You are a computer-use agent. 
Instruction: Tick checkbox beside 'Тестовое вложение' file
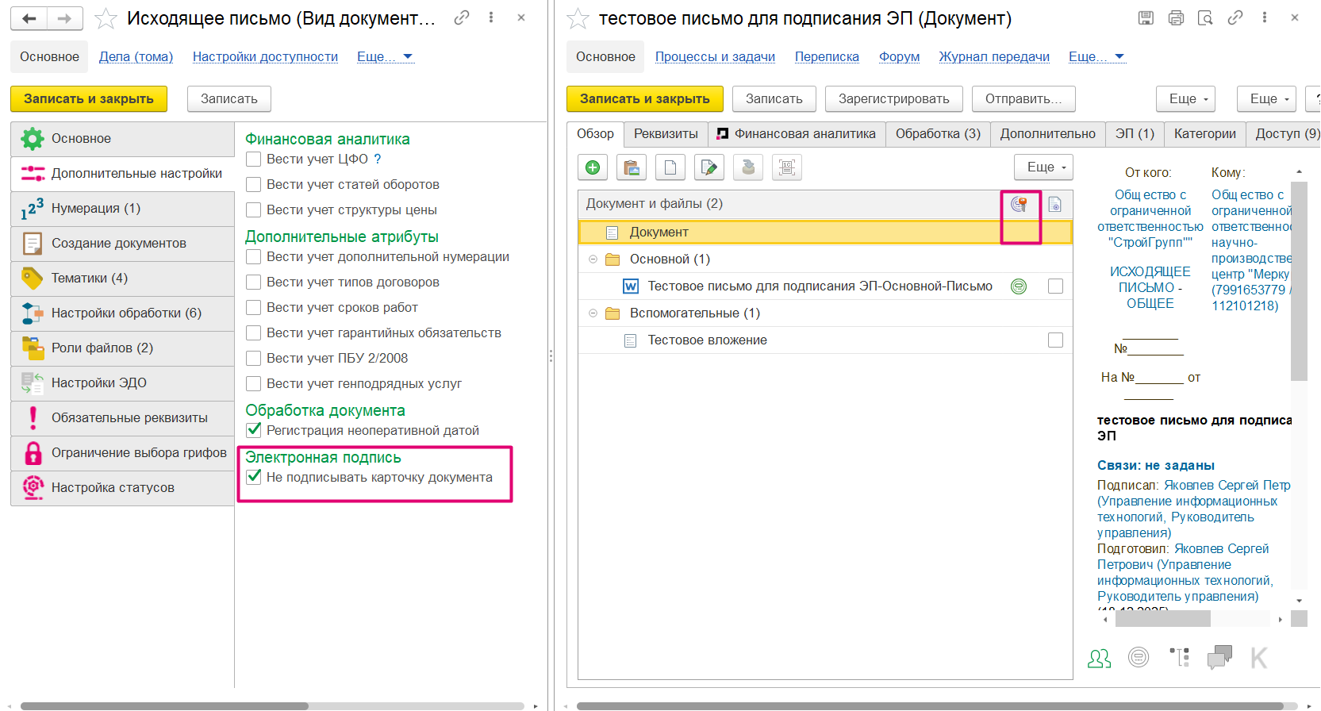point(1055,340)
